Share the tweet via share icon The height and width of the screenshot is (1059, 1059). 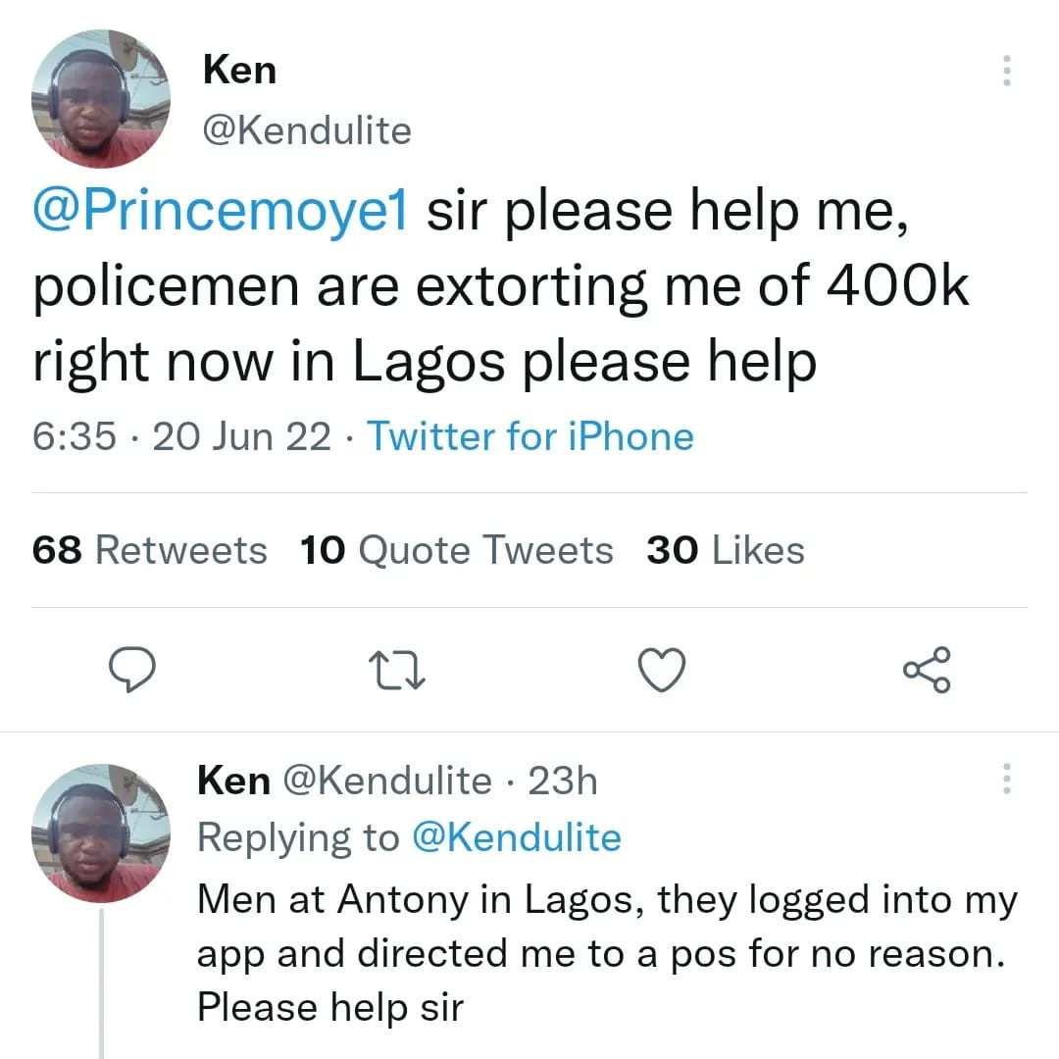click(x=927, y=670)
